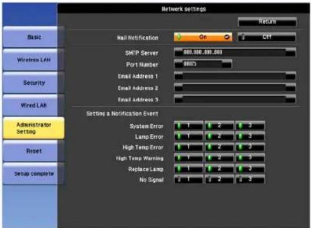This screenshot has width=311, height=228.
Task: Toggle High Temp Error notification for address 2
Action: coord(219,147)
